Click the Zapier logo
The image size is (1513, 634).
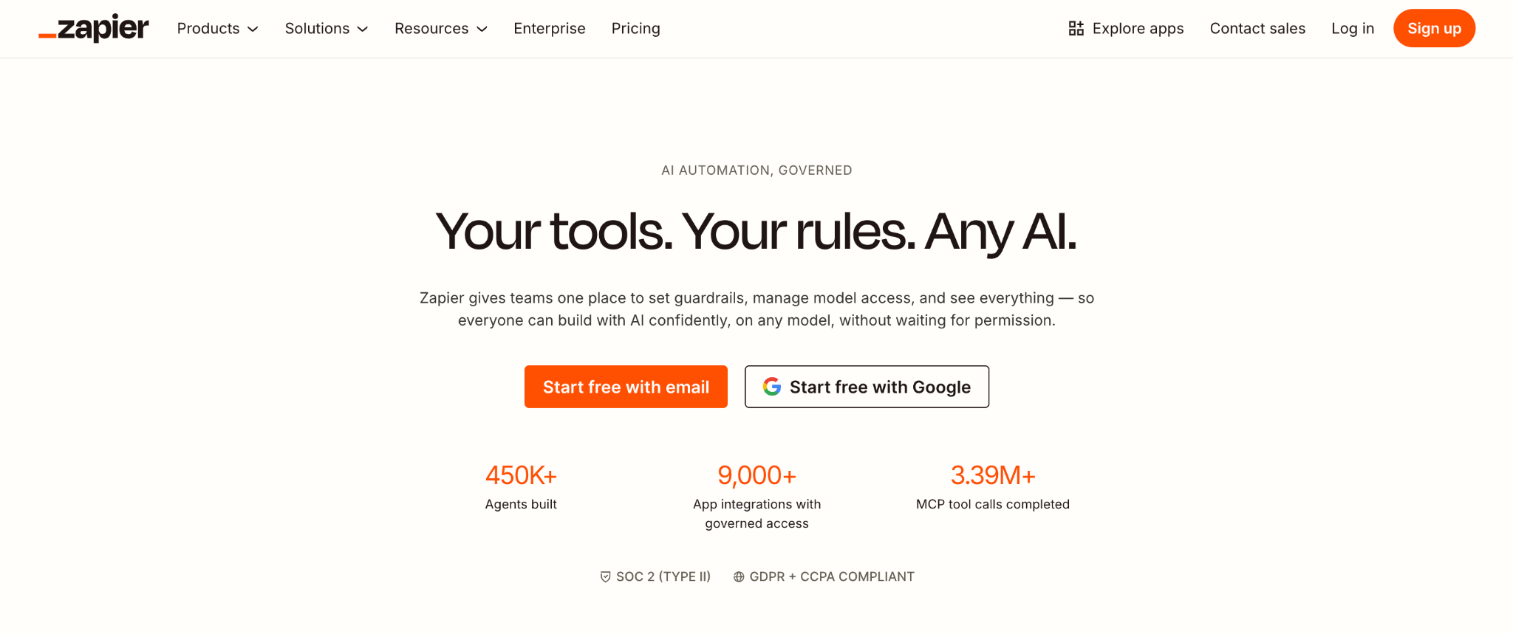click(93, 28)
